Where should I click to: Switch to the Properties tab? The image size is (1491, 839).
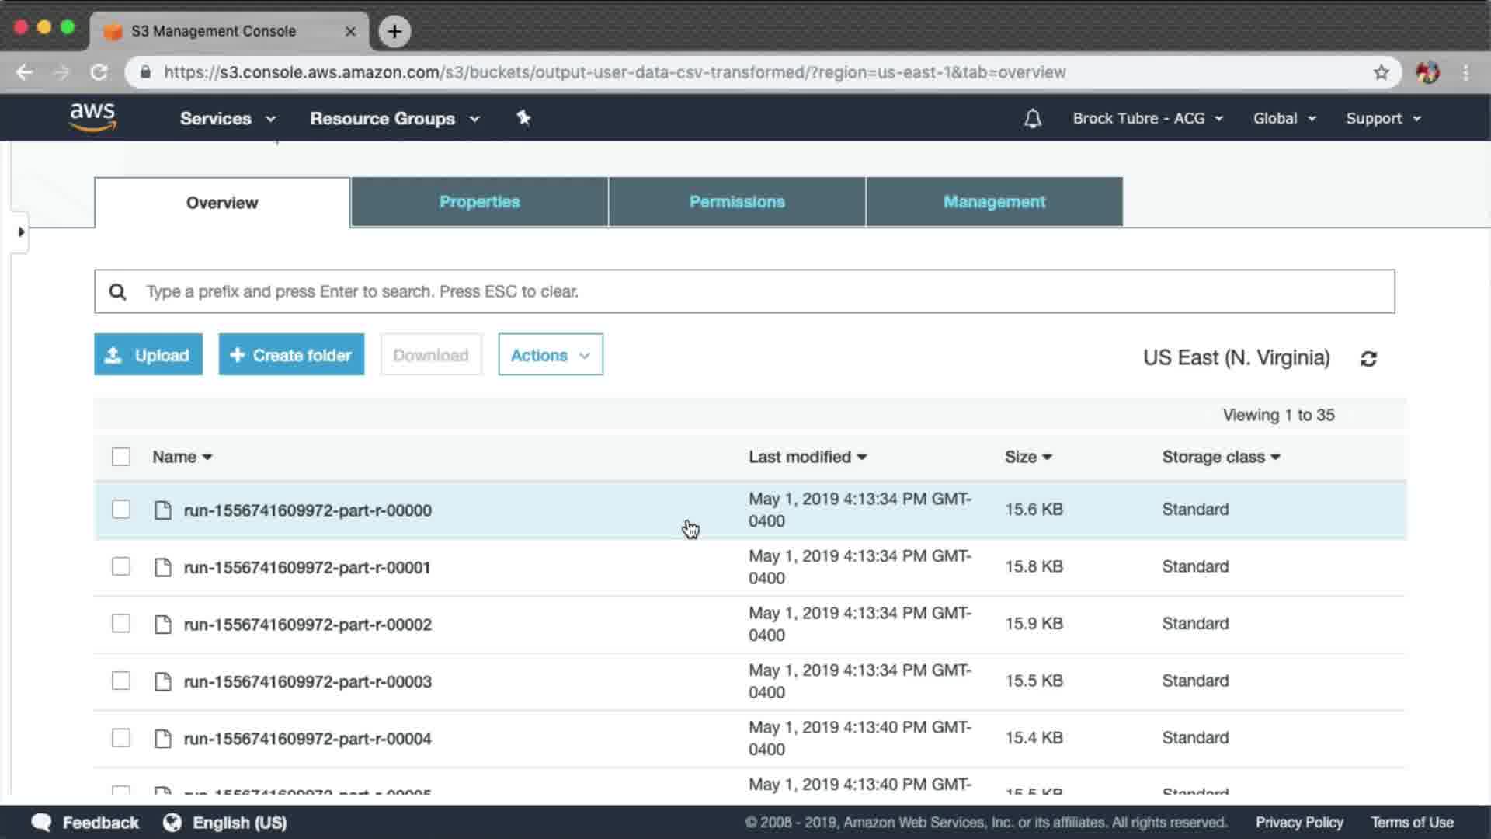point(479,202)
